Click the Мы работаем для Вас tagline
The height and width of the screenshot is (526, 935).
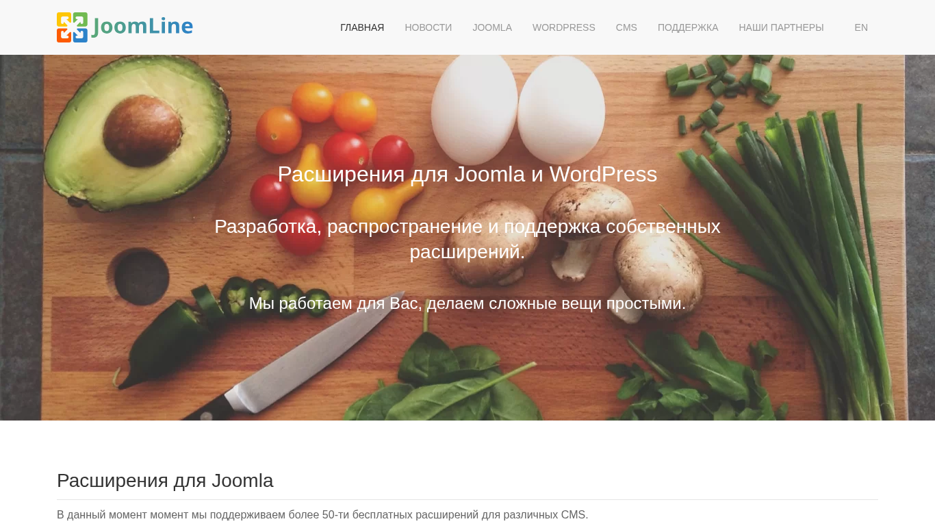tap(467, 303)
